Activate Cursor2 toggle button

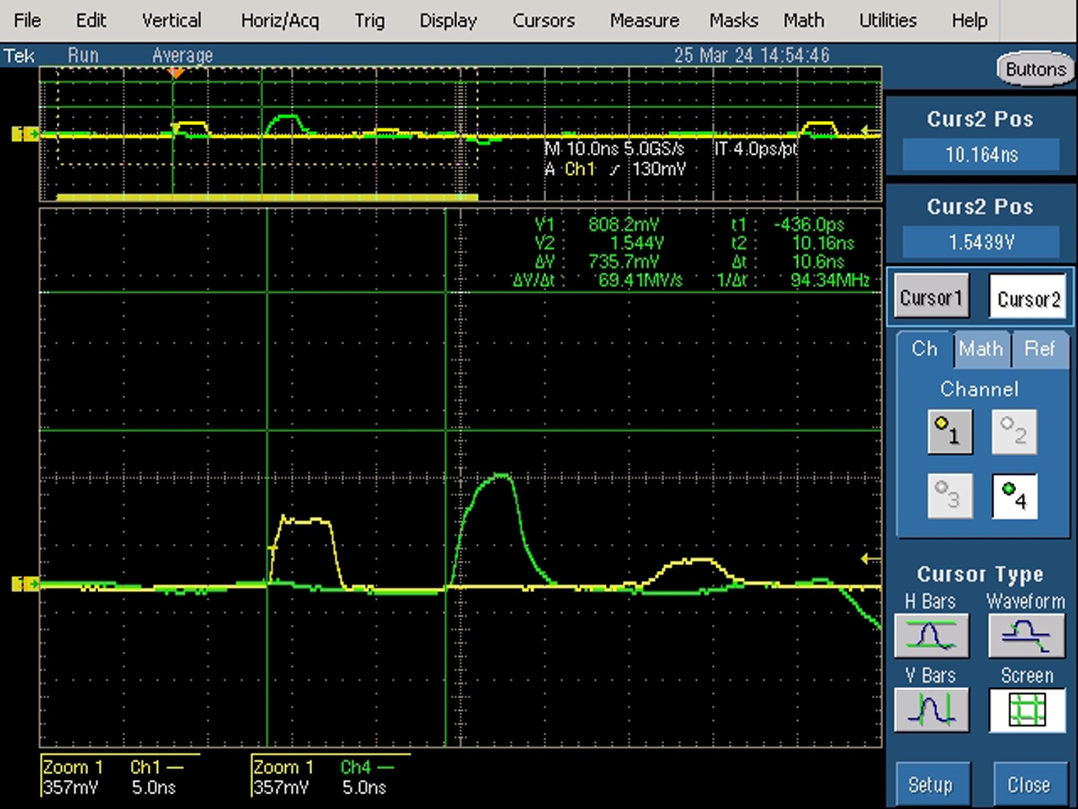[x=1027, y=298]
